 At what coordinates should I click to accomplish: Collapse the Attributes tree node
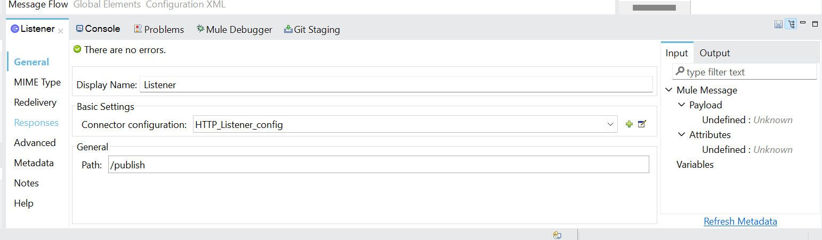tap(681, 135)
